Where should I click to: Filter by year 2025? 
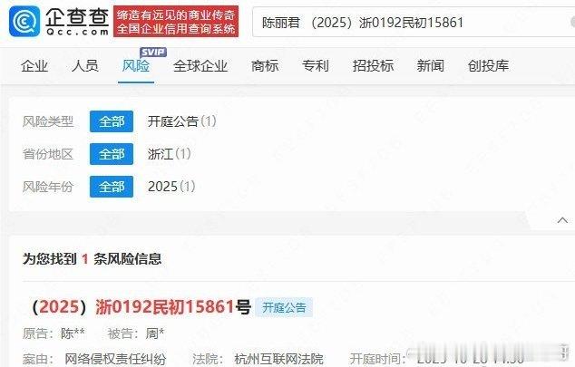point(171,187)
